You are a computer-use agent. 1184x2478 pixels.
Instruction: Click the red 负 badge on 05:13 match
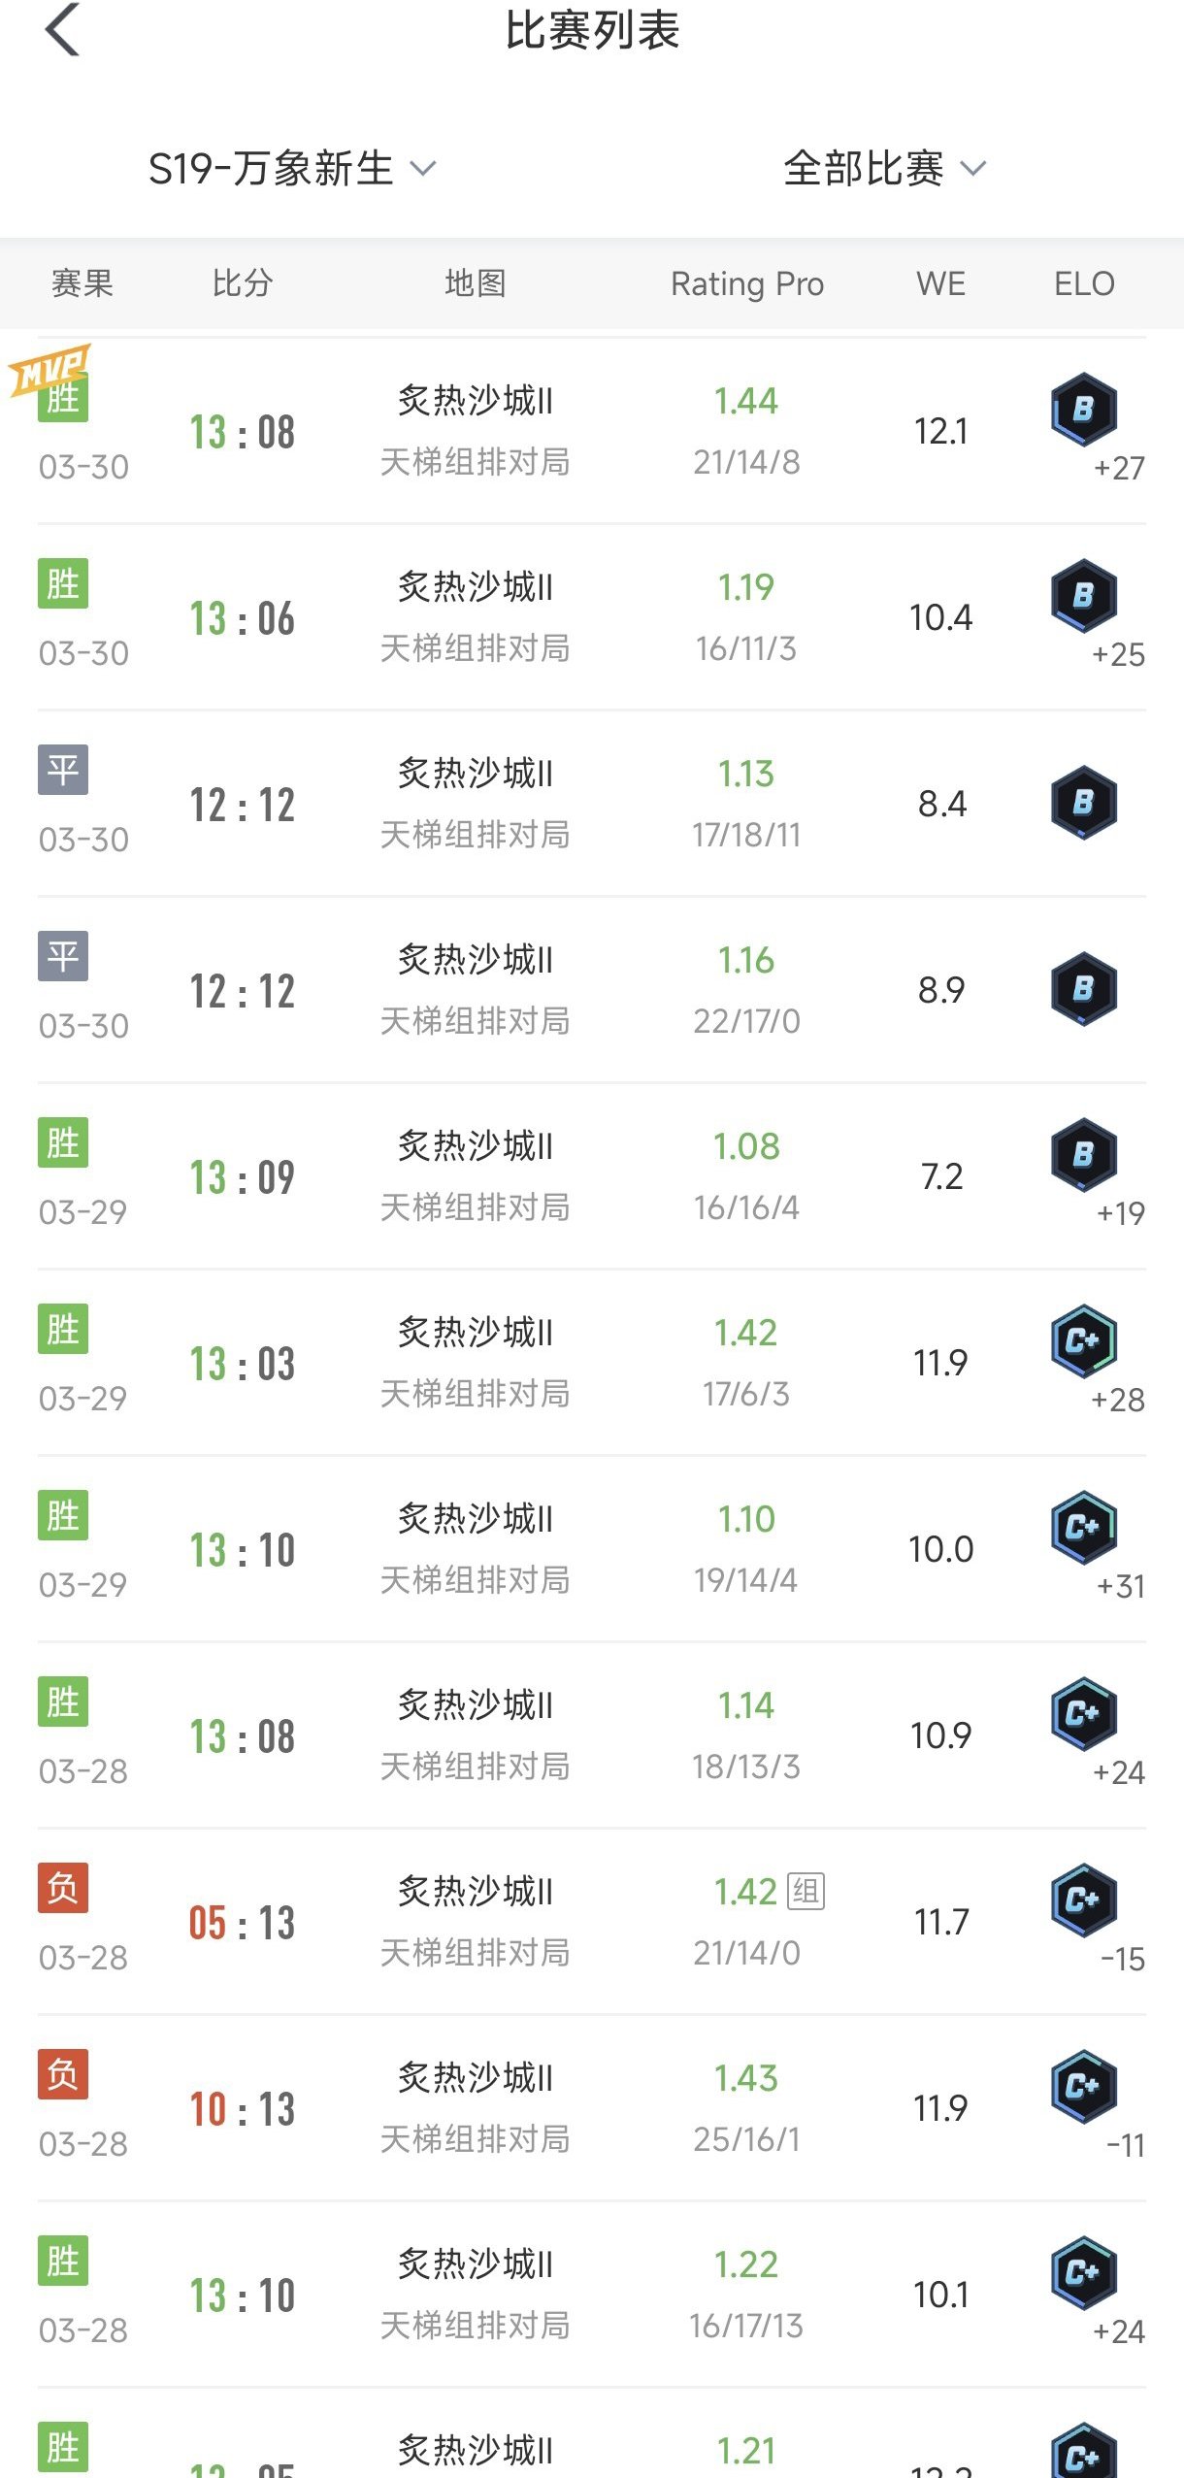(x=63, y=1888)
